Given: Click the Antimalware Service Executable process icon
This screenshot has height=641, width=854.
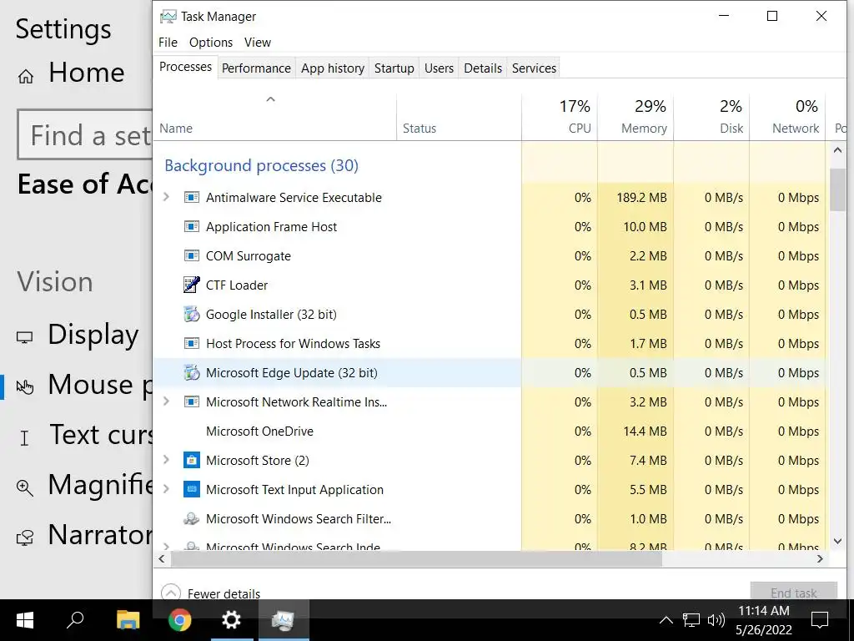Looking at the screenshot, I should 191,197.
